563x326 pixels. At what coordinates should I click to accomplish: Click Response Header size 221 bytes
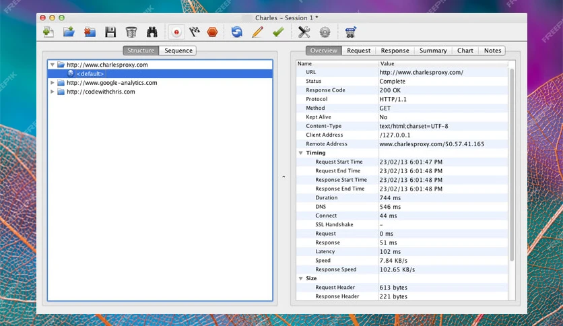pyautogui.click(x=393, y=296)
